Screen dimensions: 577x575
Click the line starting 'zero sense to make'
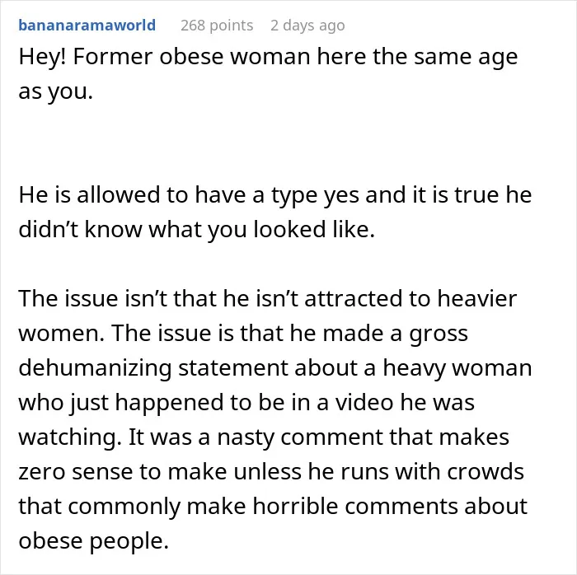coord(271,472)
